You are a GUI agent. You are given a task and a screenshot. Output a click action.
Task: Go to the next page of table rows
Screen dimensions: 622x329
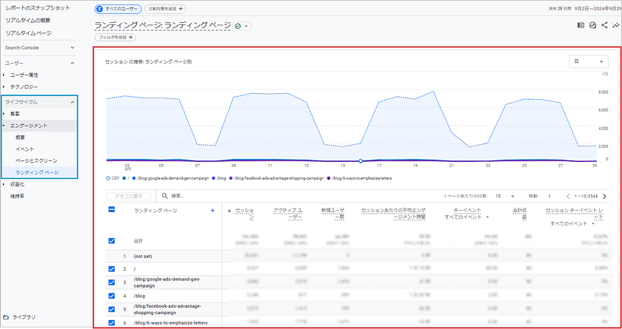606,196
